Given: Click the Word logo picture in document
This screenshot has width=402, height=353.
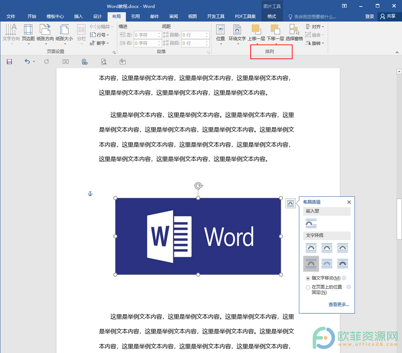Looking at the screenshot, I should (x=198, y=236).
